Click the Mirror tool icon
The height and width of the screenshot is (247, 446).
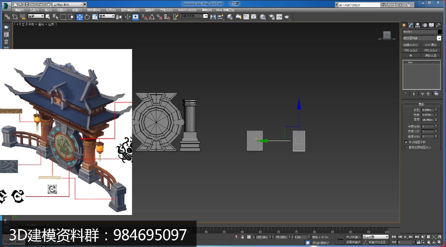213,16
